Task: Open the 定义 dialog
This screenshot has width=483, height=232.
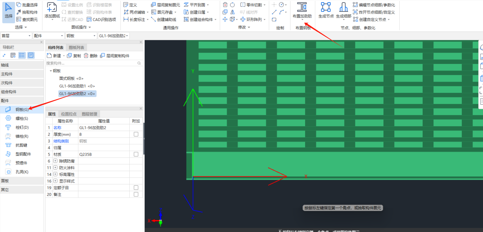Action: (130, 5)
